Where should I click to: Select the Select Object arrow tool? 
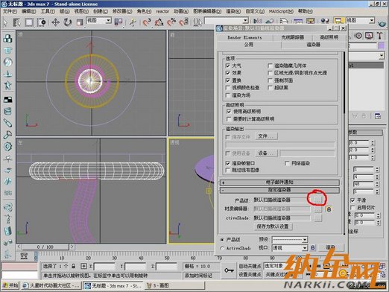pos(5,22)
